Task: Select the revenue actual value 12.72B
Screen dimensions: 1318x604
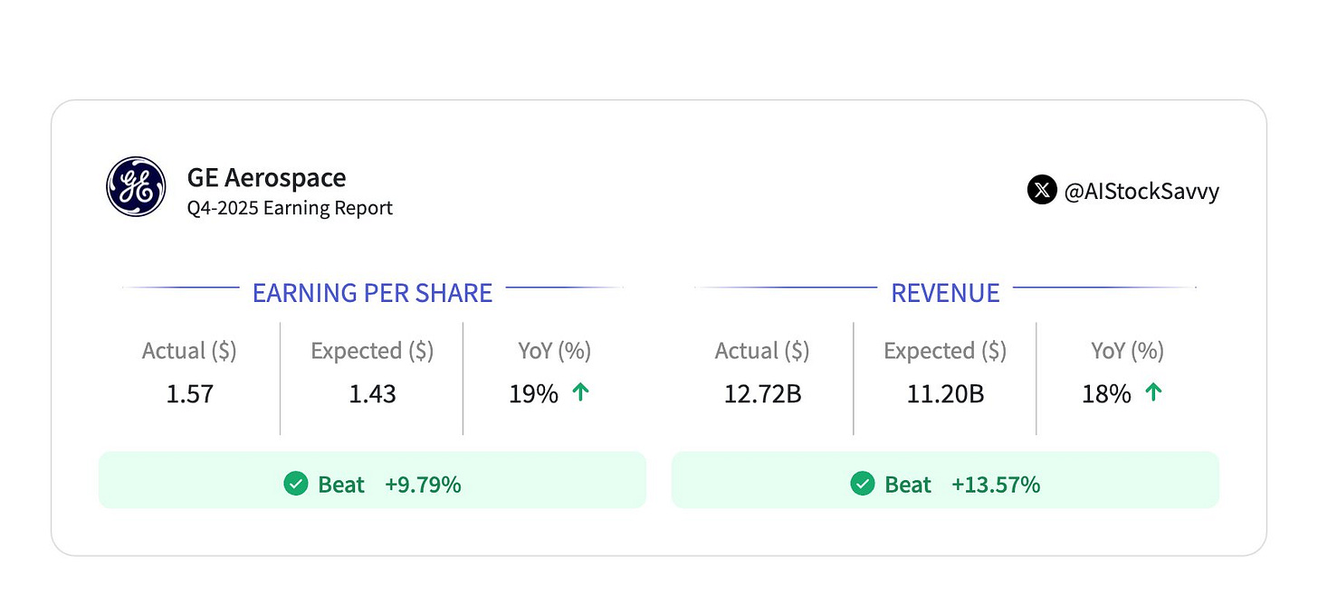Action: [762, 394]
